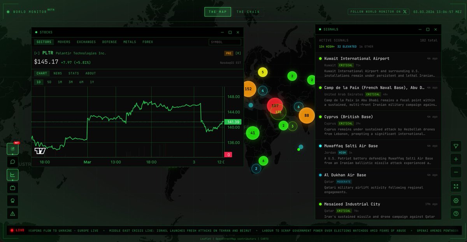Select the Sectors tab in Stocks
This screenshot has width=467, height=242.
point(44,42)
